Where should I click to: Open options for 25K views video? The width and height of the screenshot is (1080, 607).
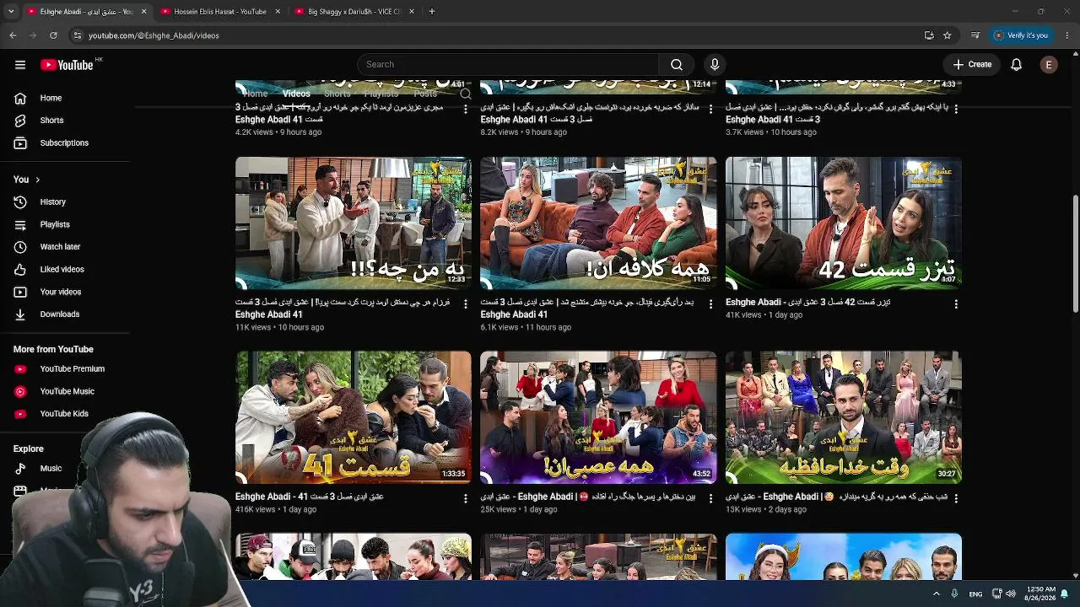[x=710, y=498]
